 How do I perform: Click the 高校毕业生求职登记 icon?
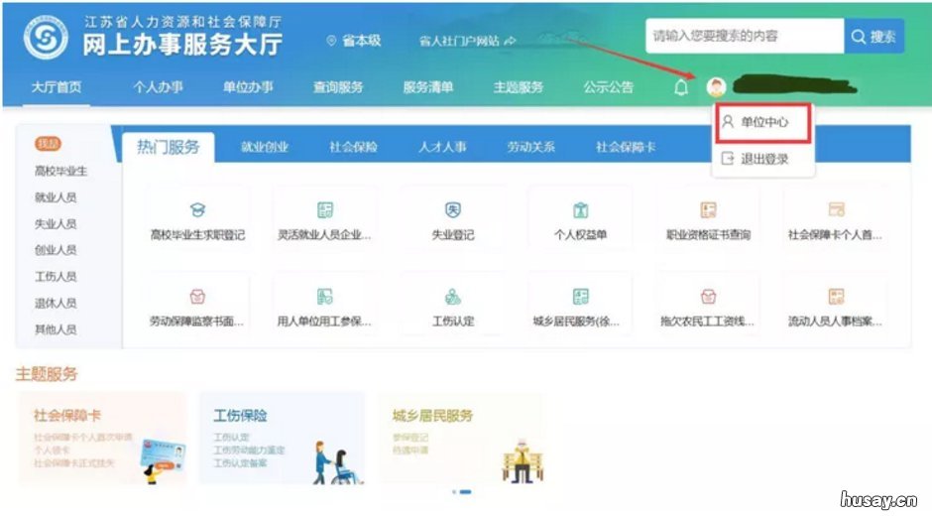(x=197, y=209)
